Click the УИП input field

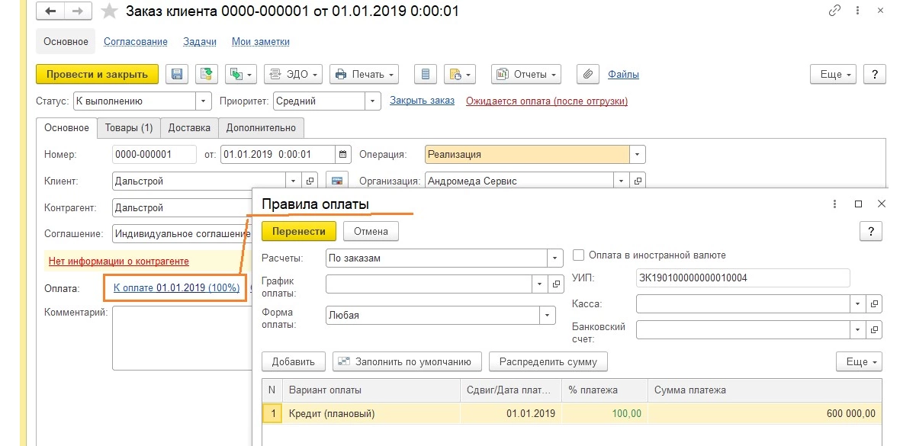tap(742, 278)
